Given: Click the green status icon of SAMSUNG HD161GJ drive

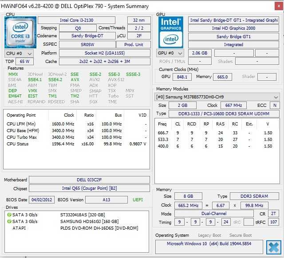Looking at the screenshot, I should pyautogui.click(x=9, y=222).
